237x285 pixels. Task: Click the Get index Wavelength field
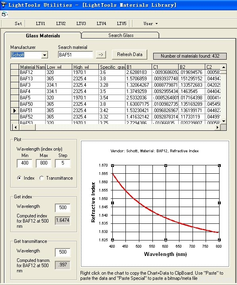[x=63, y=207]
